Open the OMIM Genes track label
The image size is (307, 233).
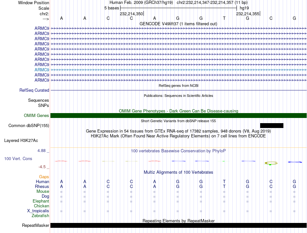click(36, 115)
